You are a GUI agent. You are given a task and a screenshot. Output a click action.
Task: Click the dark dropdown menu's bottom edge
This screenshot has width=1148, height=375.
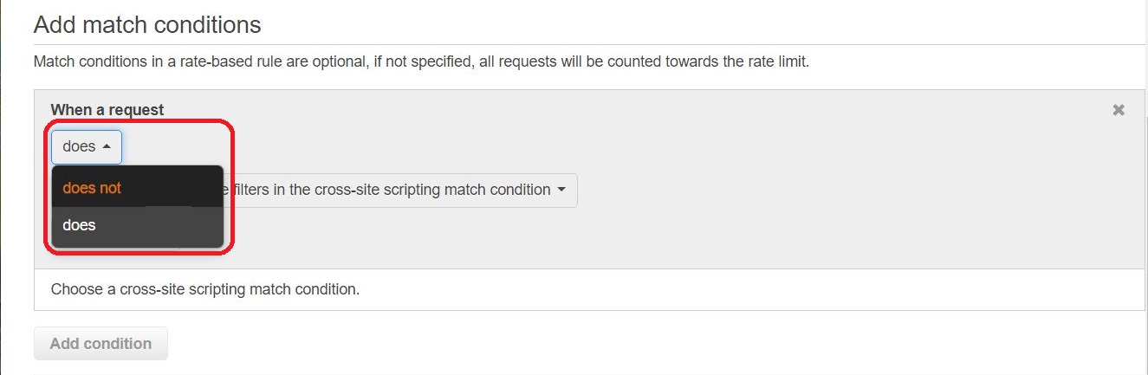click(138, 247)
